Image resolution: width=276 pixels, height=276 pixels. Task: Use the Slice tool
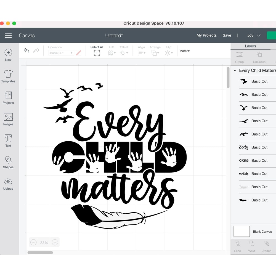pos(237,246)
